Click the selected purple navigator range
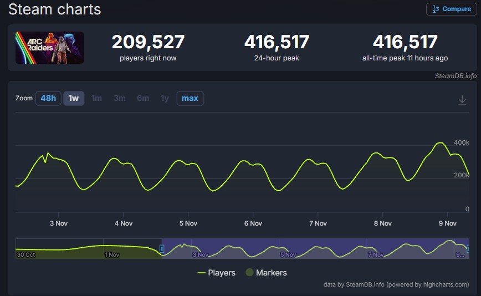The width and height of the screenshot is (481, 296). 315,248
